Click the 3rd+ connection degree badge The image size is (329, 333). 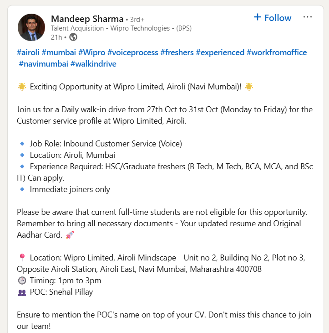(137, 20)
